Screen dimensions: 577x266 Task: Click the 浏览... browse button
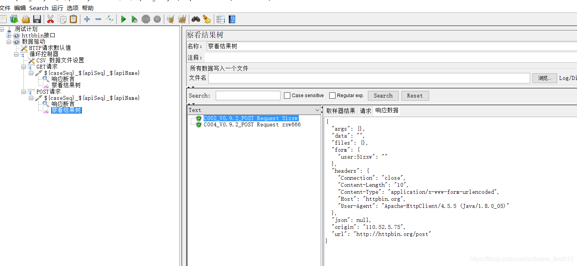[545, 78]
